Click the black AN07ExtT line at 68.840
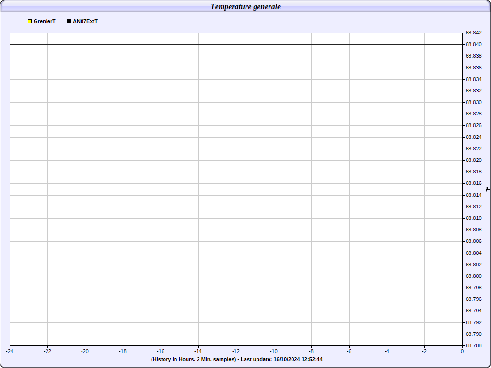This screenshot has height=368, width=491. 235,45
